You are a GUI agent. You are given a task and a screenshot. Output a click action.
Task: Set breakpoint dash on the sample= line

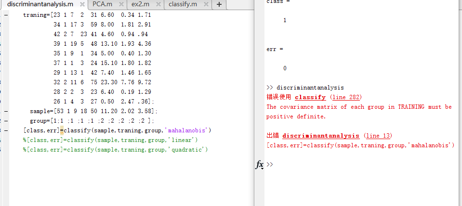click(x=6, y=111)
